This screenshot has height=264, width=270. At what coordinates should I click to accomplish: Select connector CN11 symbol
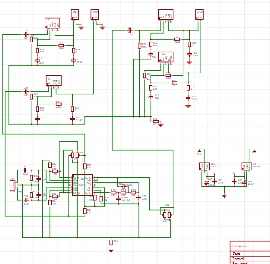point(75,14)
